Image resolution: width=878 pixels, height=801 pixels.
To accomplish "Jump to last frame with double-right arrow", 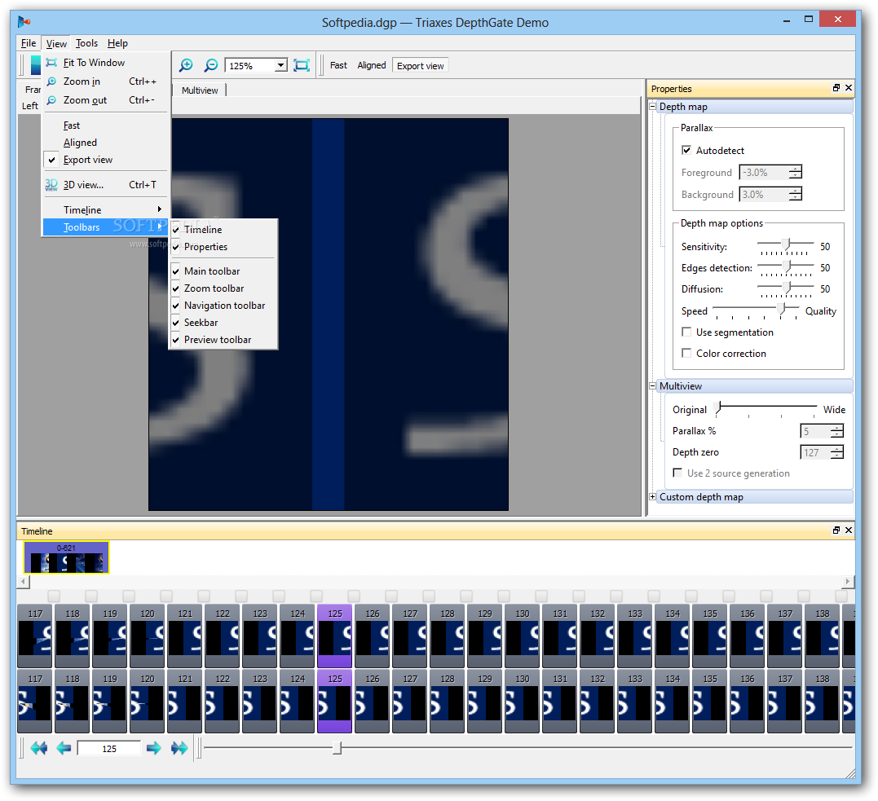I will (x=179, y=748).
